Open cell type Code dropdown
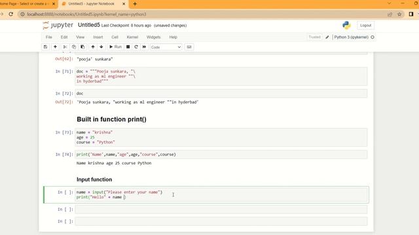 coord(166,47)
